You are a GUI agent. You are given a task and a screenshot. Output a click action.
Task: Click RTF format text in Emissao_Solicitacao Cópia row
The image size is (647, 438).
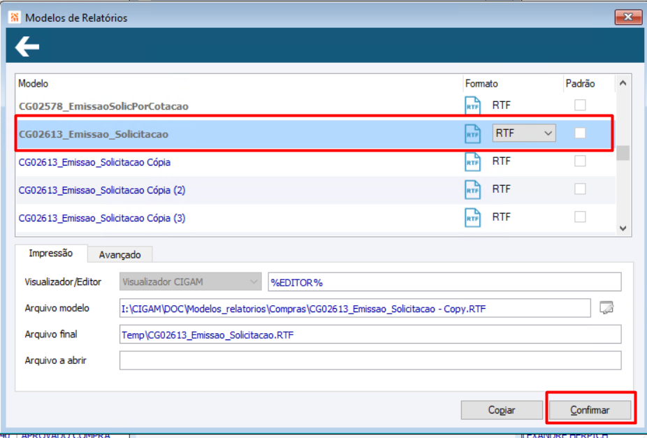click(x=502, y=161)
